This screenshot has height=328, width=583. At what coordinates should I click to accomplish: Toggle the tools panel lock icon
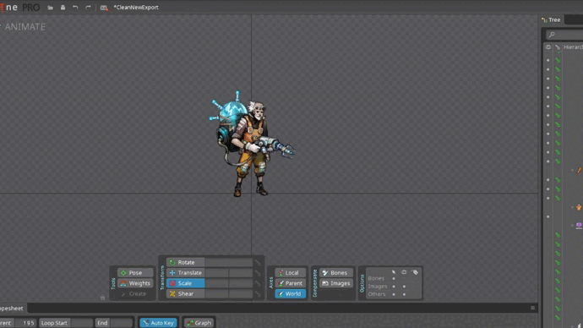coord(102,297)
